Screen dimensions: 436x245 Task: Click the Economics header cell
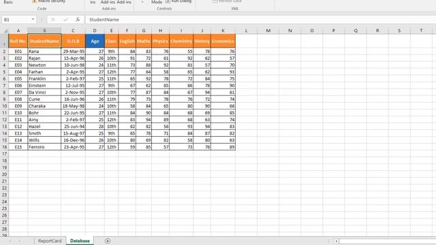click(223, 41)
